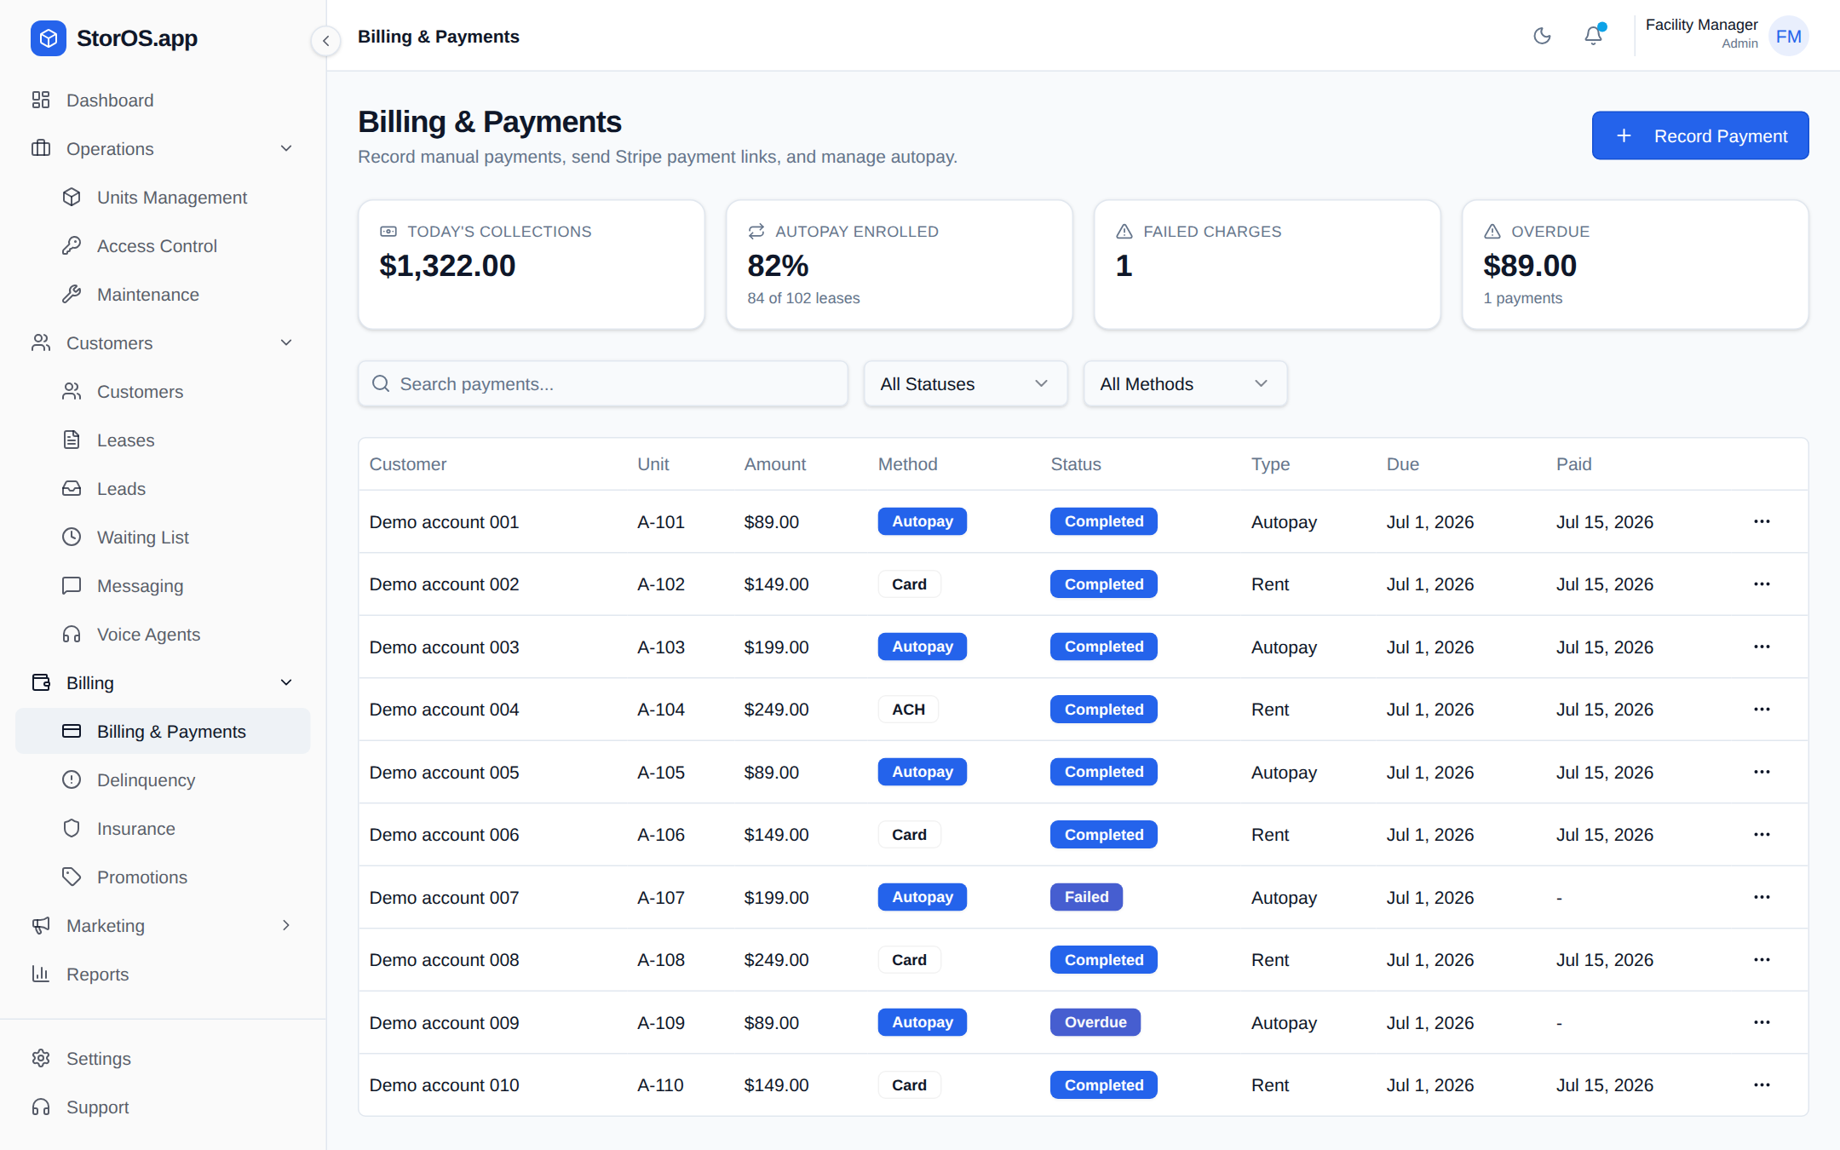Click the Record Payment button
The height and width of the screenshot is (1150, 1840).
pos(1700,135)
